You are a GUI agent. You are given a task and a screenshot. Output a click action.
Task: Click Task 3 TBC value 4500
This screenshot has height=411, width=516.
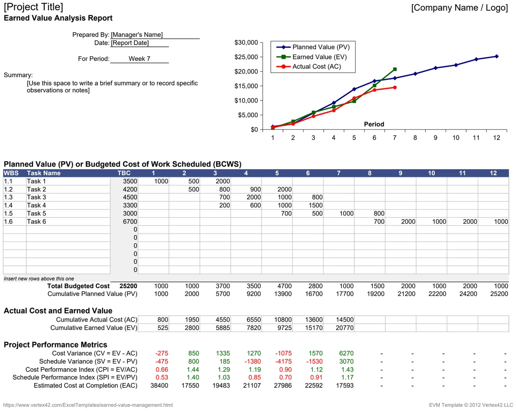(x=124, y=197)
